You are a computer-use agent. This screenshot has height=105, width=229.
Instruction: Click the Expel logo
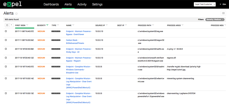click(12, 4)
